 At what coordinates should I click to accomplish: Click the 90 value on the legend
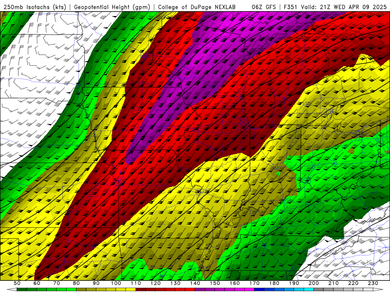[x=96, y=283]
